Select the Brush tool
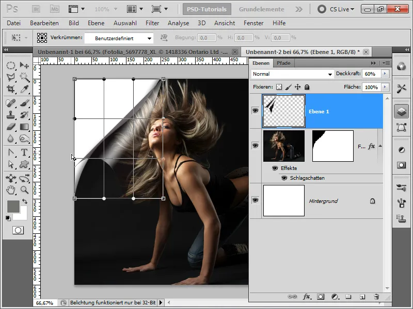 coord(24,103)
